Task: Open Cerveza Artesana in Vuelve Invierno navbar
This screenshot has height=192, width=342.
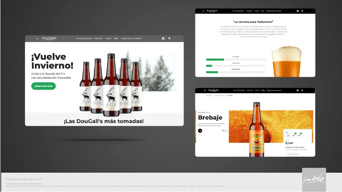Action: tap(84, 39)
